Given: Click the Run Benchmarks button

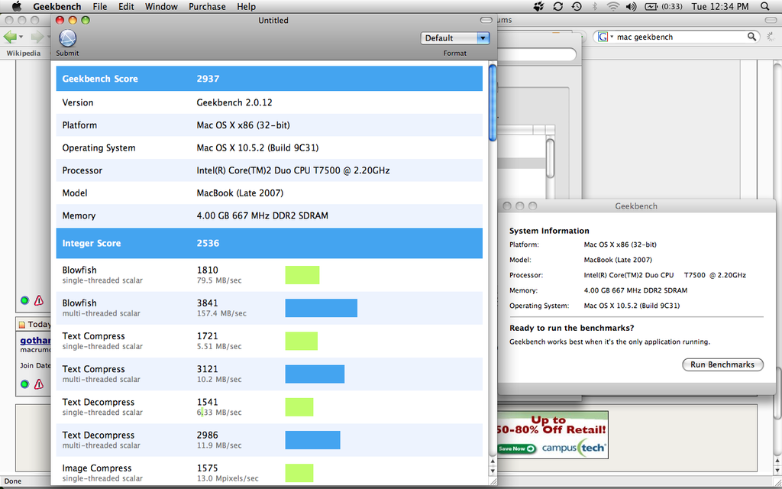Looking at the screenshot, I should (x=722, y=364).
